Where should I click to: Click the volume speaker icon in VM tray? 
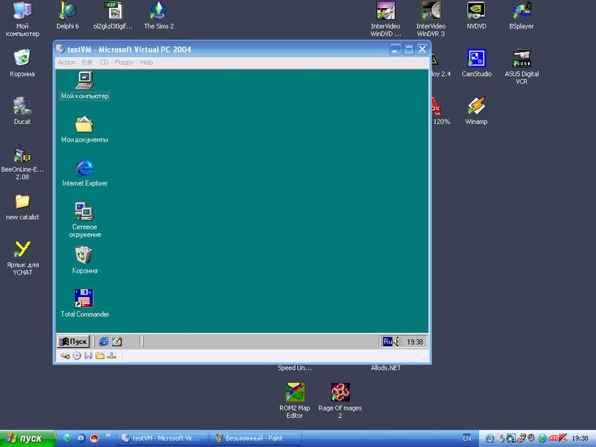[x=398, y=341]
